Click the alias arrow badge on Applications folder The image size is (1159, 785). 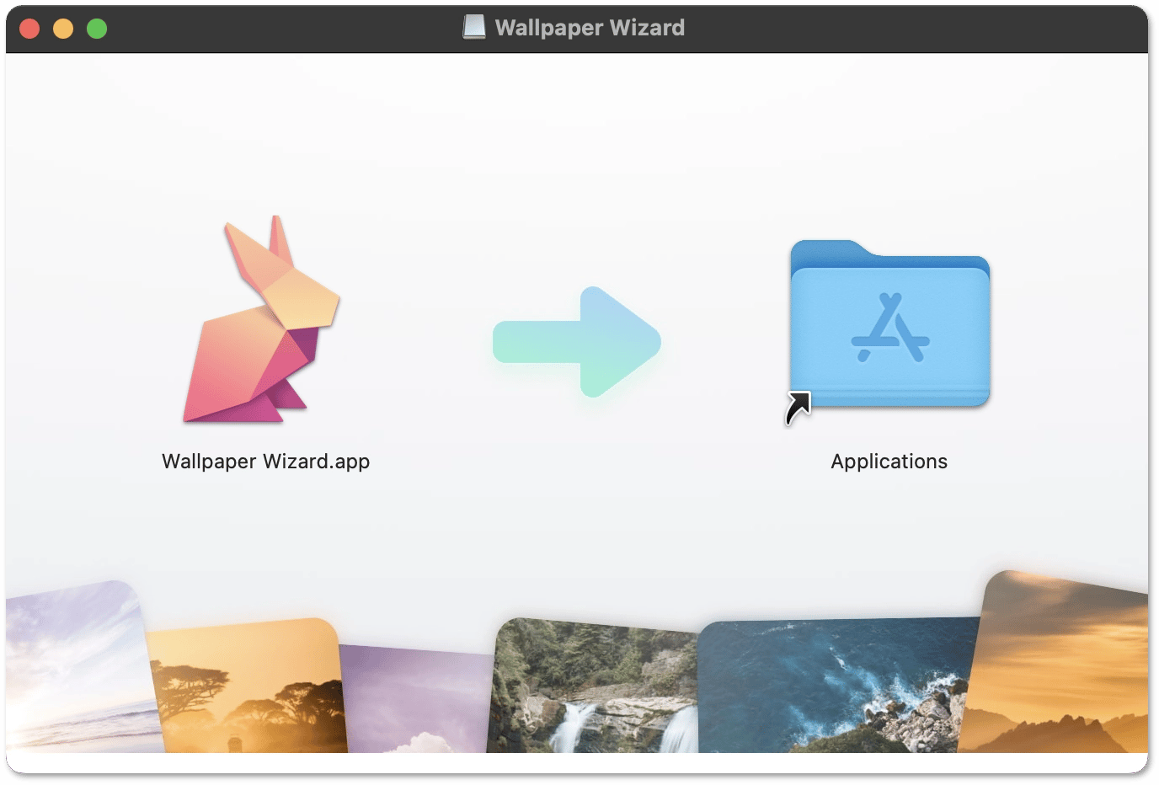[797, 408]
